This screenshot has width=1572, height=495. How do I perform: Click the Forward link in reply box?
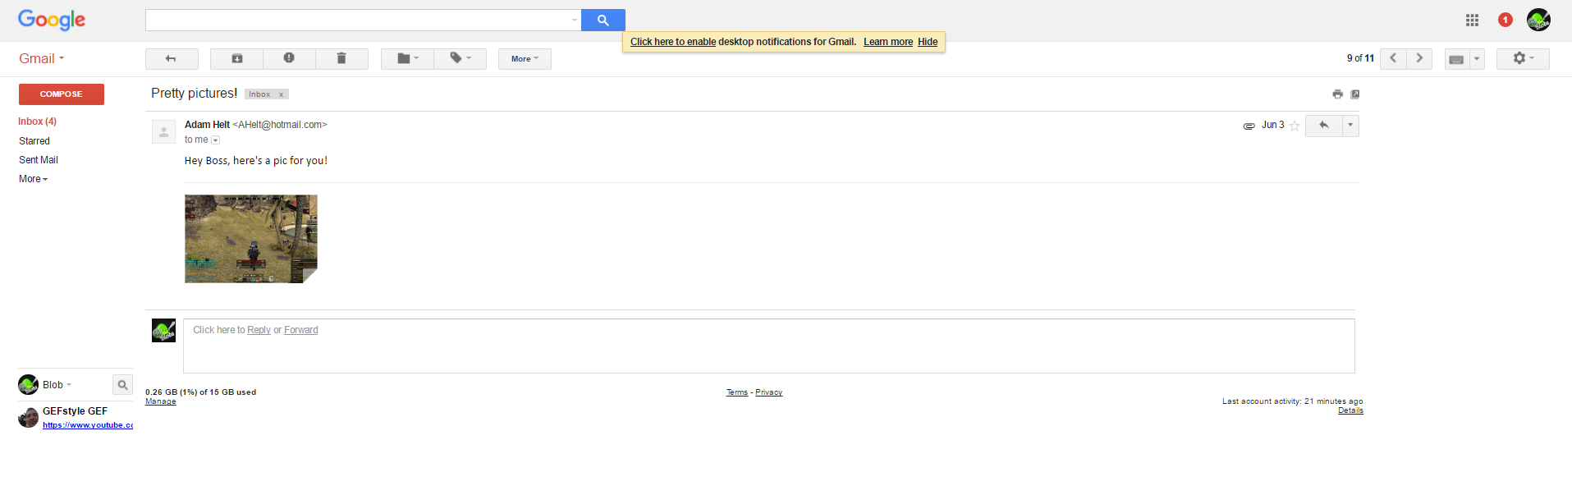(x=300, y=330)
